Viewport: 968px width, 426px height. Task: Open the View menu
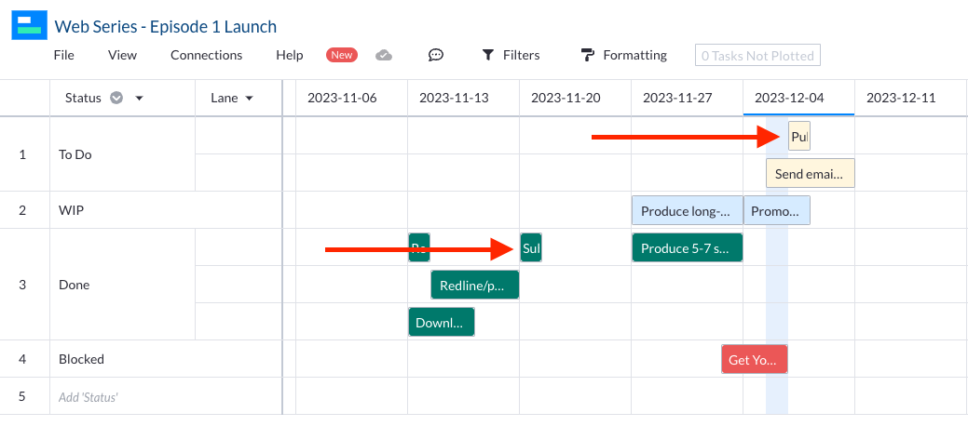pos(122,56)
